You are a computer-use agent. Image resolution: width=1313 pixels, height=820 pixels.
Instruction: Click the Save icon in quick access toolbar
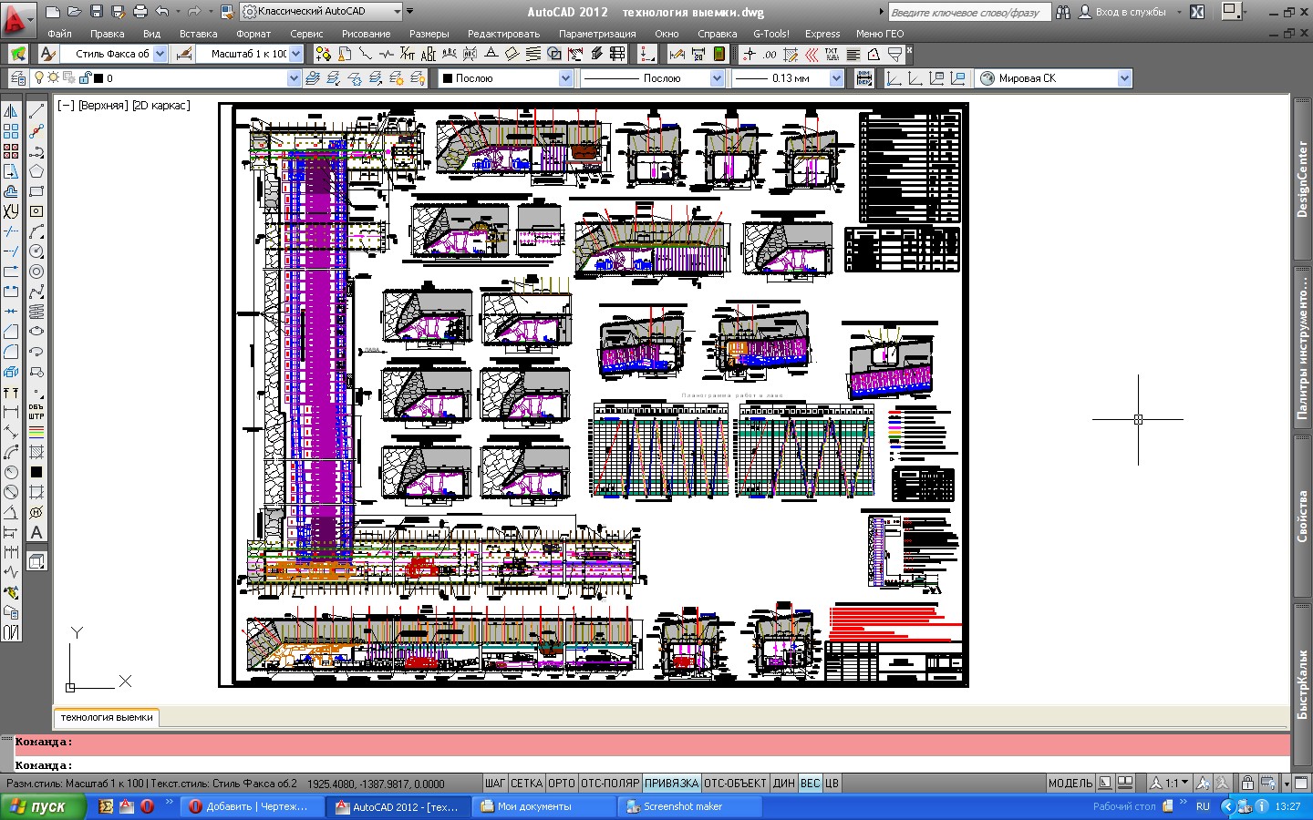point(97,12)
